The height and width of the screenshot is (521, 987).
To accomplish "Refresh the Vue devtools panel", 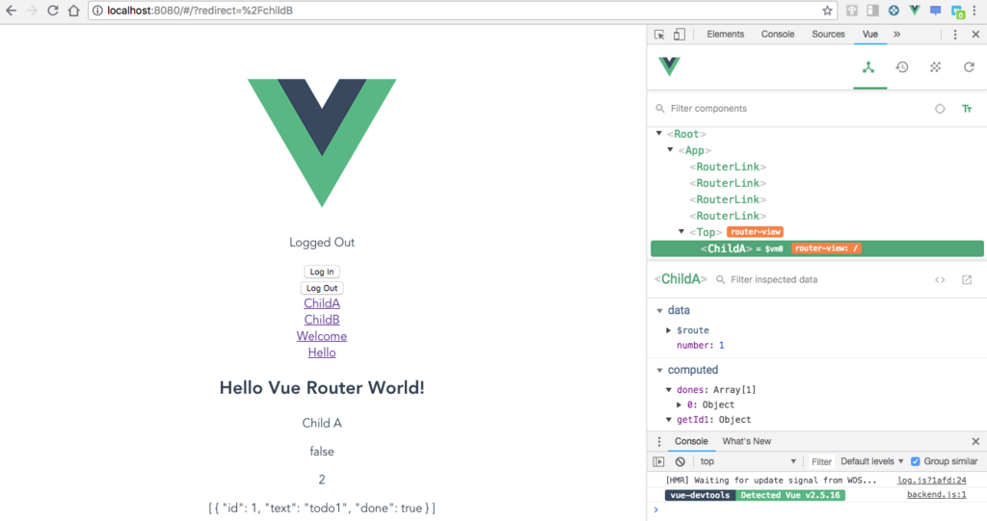I will click(969, 67).
